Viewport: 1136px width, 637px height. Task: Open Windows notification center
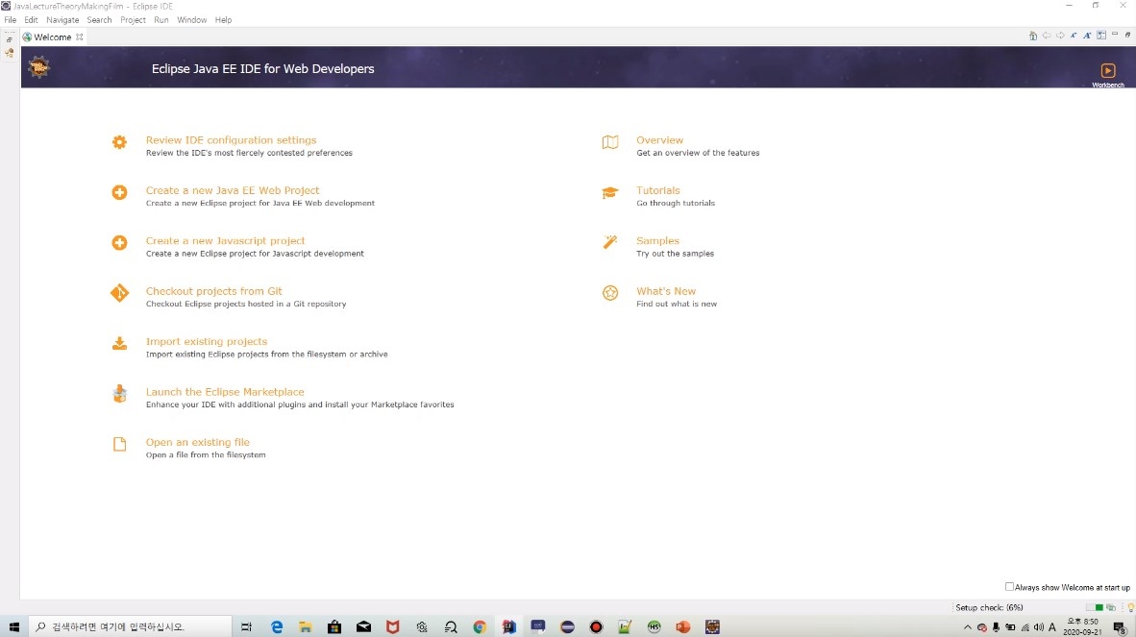click(1120, 627)
